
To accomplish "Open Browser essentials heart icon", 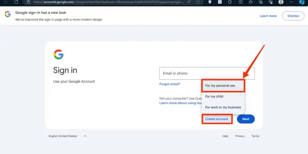I will coord(271,2).
